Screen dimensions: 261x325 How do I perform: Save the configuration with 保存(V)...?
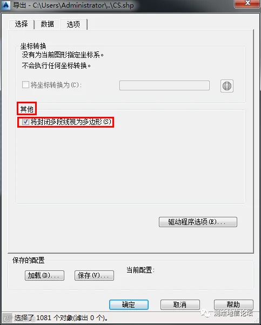pyautogui.click(x=94, y=275)
